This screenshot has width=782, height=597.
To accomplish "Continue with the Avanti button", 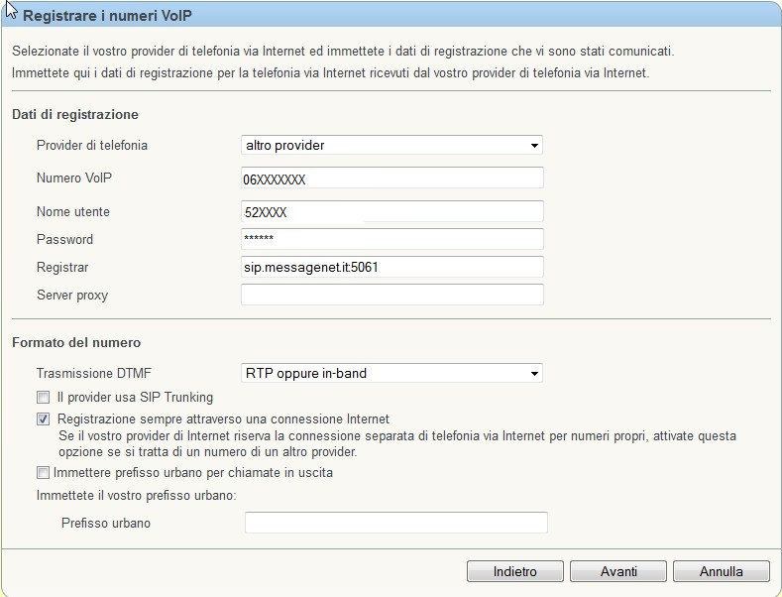I will point(618,571).
